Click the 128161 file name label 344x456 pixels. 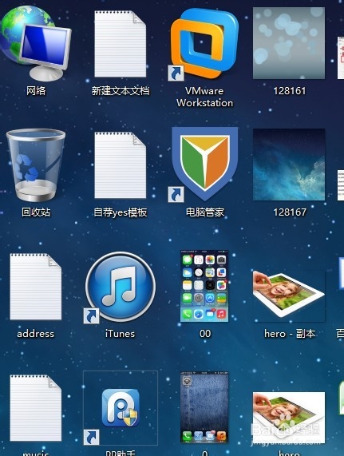[x=290, y=91]
